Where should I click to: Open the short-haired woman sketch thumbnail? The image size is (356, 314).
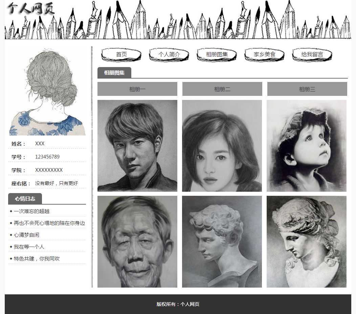point(222,146)
